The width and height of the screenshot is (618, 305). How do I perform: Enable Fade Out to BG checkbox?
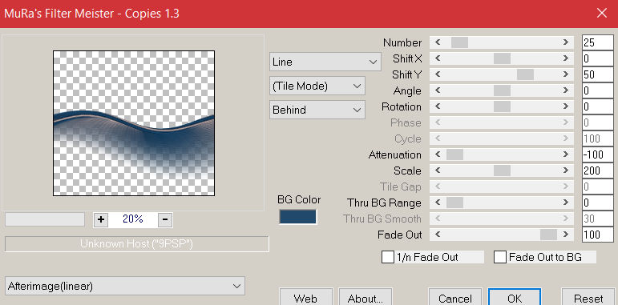pos(500,258)
